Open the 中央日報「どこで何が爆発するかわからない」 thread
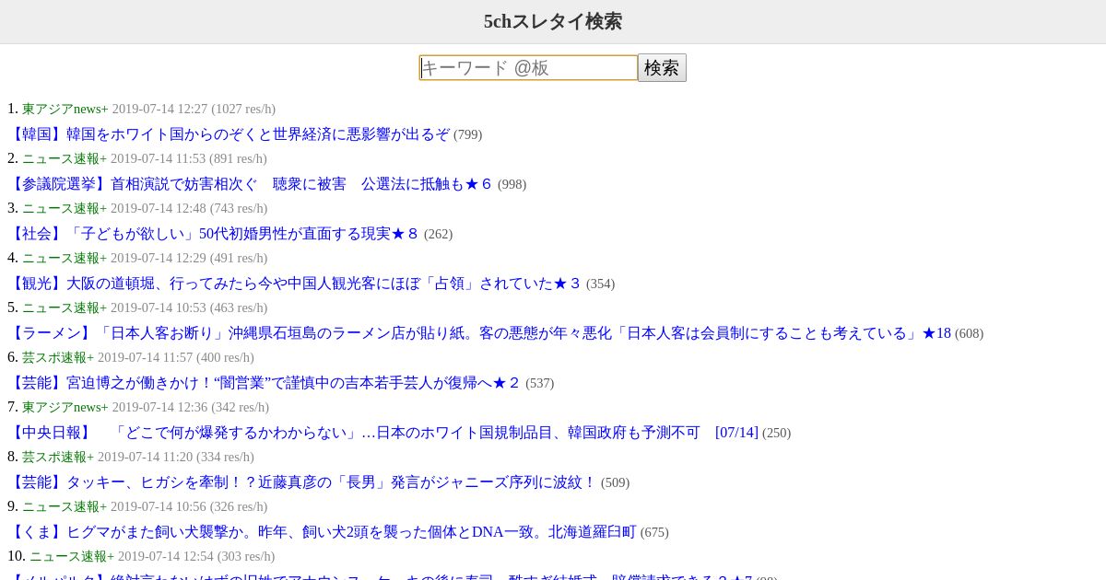The width and height of the screenshot is (1106, 580). pos(382,433)
